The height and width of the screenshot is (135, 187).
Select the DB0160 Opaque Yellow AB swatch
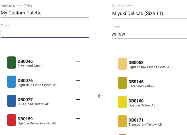click(122, 102)
